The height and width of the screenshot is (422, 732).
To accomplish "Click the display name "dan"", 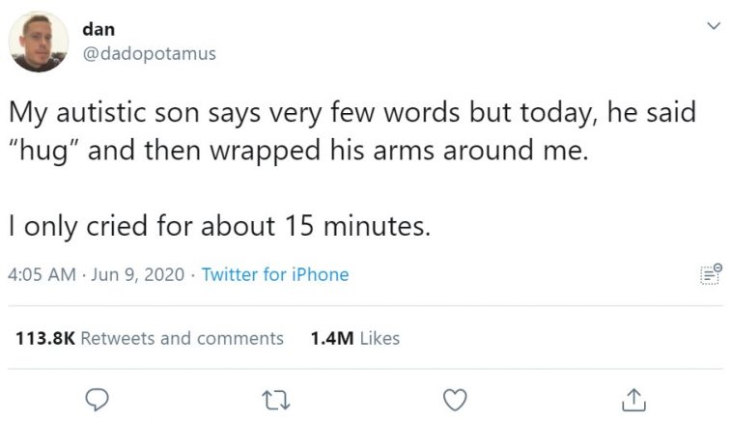I will pos(99,30).
